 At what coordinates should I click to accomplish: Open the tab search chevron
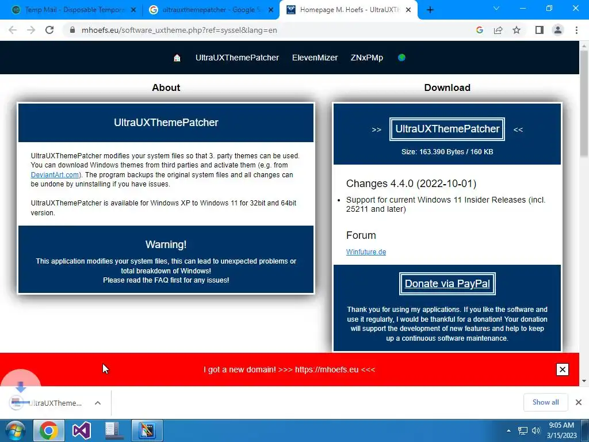pyautogui.click(x=496, y=8)
